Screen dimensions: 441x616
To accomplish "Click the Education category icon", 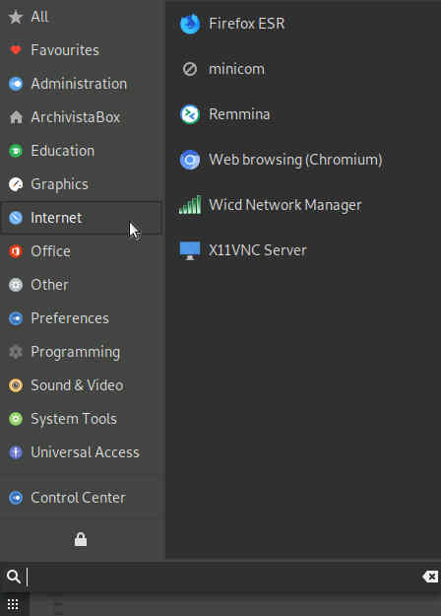I will (16, 151).
